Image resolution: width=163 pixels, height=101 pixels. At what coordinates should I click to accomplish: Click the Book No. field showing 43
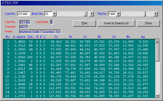(48, 14)
